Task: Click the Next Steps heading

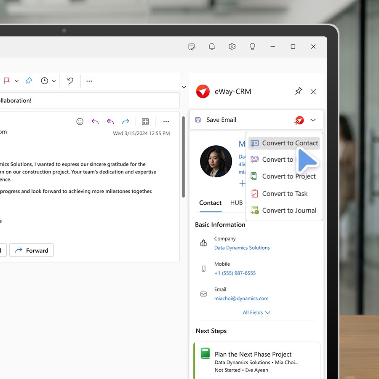Action: point(211,331)
